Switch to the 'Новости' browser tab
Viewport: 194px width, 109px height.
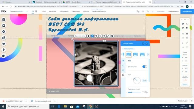[x=16, y=2]
